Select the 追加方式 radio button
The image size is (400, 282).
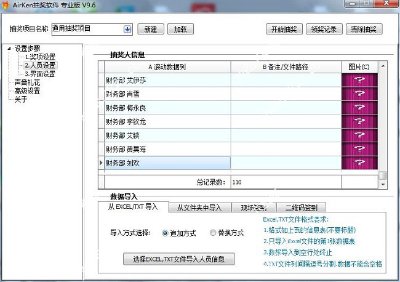(x=165, y=233)
